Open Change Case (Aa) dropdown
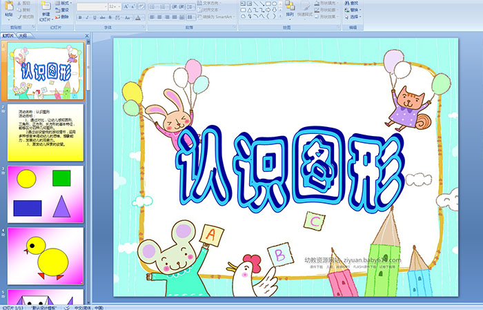The width and height of the screenshot is (483, 310). click(128, 17)
